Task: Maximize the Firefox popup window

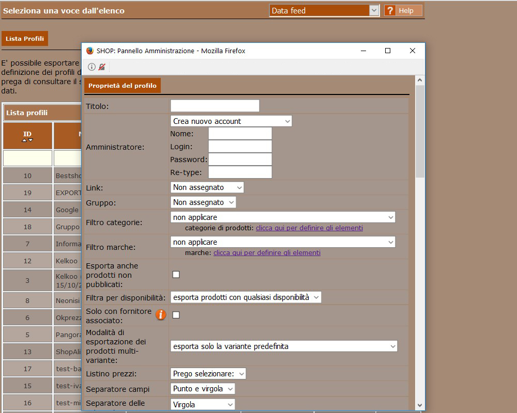Action: pos(388,51)
